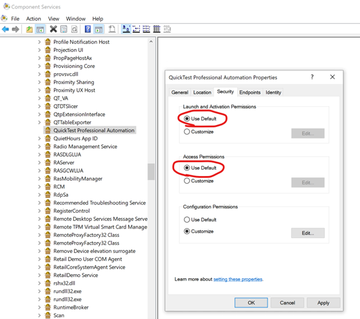
Task: Click Edit for Configuration Permissions
Action: (308, 233)
